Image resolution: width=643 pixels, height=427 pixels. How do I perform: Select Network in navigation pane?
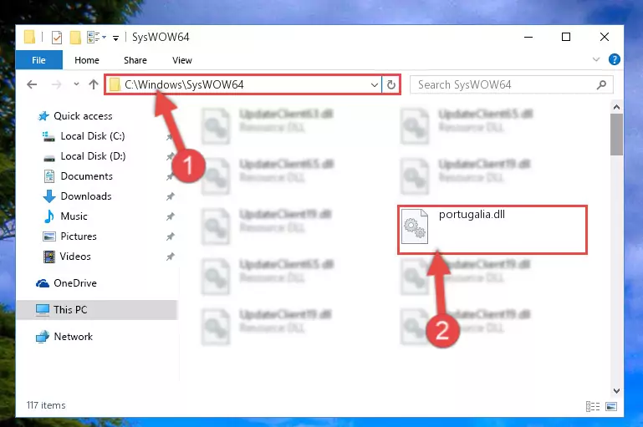click(x=73, y=337)
